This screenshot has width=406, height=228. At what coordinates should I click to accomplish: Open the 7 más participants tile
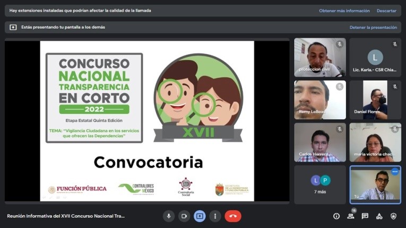320,185
